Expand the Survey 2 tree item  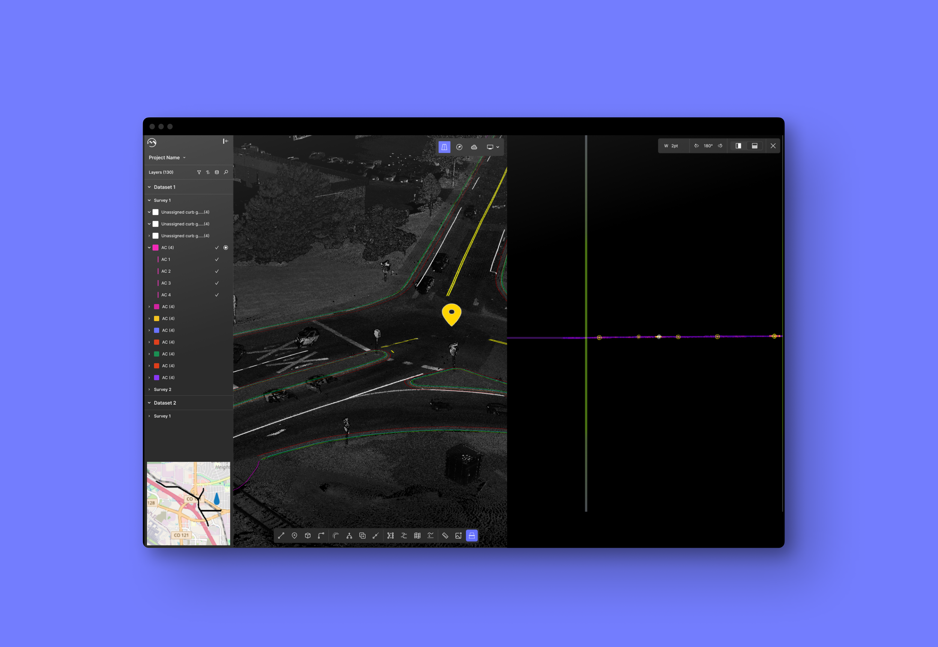[x=149, y=390]
